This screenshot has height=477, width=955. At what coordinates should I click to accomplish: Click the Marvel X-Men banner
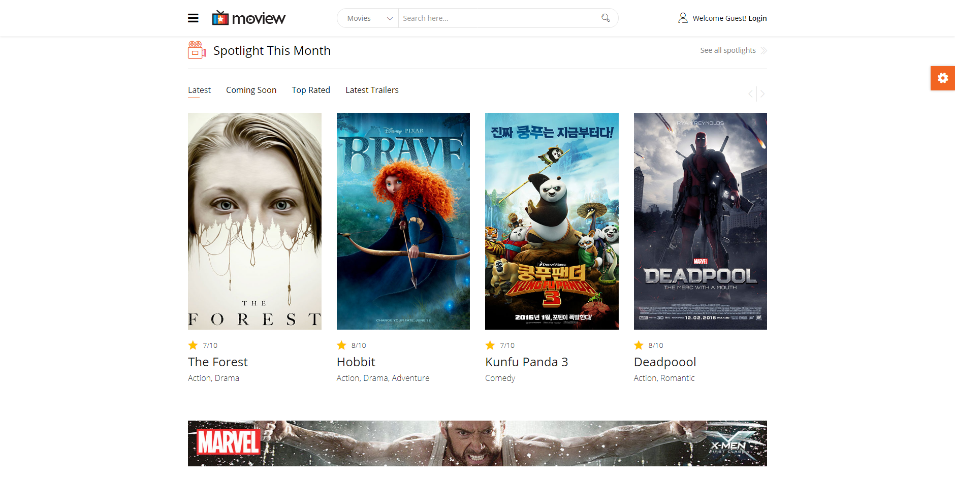click(x=477, y=443)
